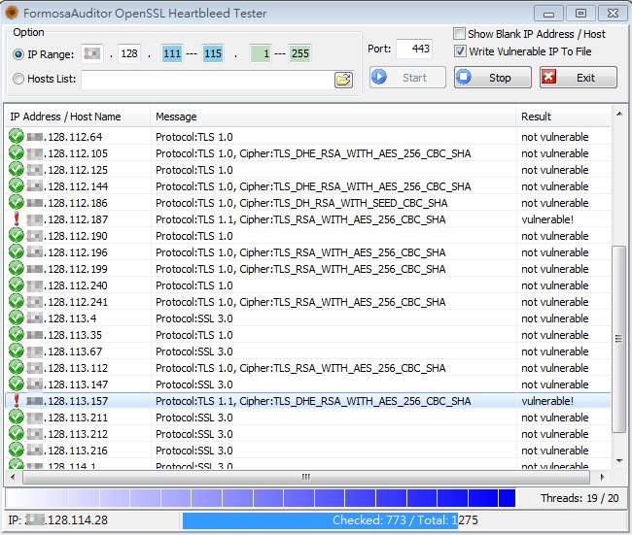Click third octet range start field 111
The height and width of the screenshot is (535, 632).
coord(172,53)
